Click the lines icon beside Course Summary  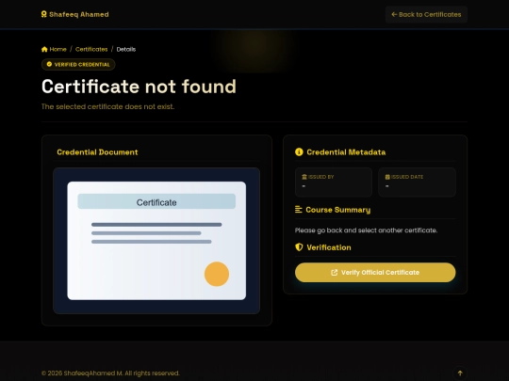click(298, 210)
